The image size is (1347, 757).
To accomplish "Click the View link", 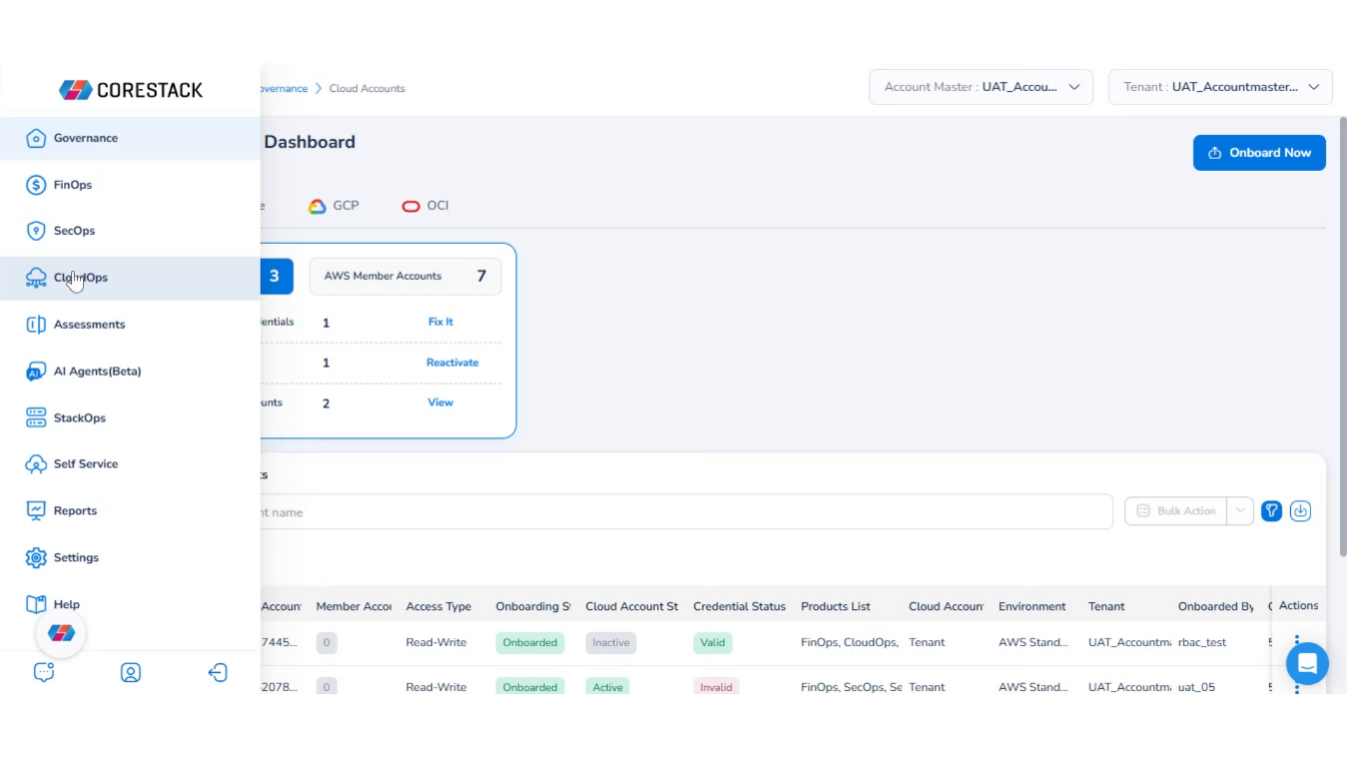I will click(x=441, y=402).
